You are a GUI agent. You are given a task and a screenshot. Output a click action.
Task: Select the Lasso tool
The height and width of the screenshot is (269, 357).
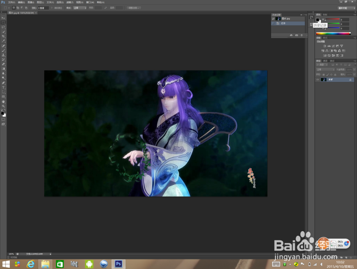pos(3,27)
